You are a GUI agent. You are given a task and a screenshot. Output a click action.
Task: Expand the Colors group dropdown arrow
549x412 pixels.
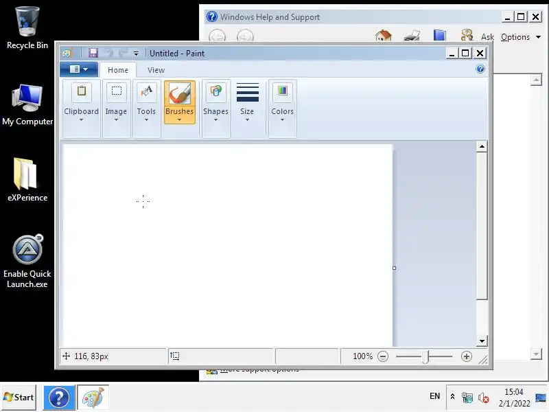[x=282, y=120]
